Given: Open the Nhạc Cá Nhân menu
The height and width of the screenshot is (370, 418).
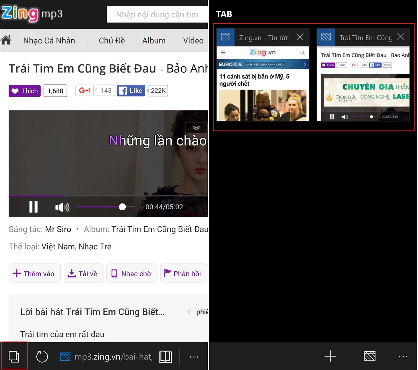Looking at the screenshot, I should [x=49, y=41].
